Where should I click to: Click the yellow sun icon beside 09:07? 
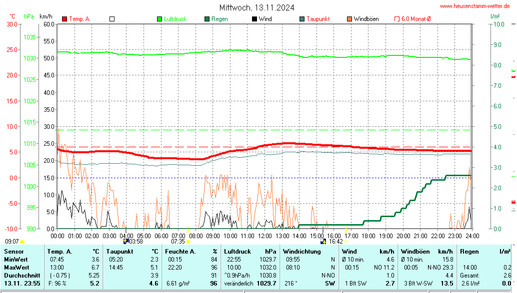pyautogui.click(x=22, y=242)
